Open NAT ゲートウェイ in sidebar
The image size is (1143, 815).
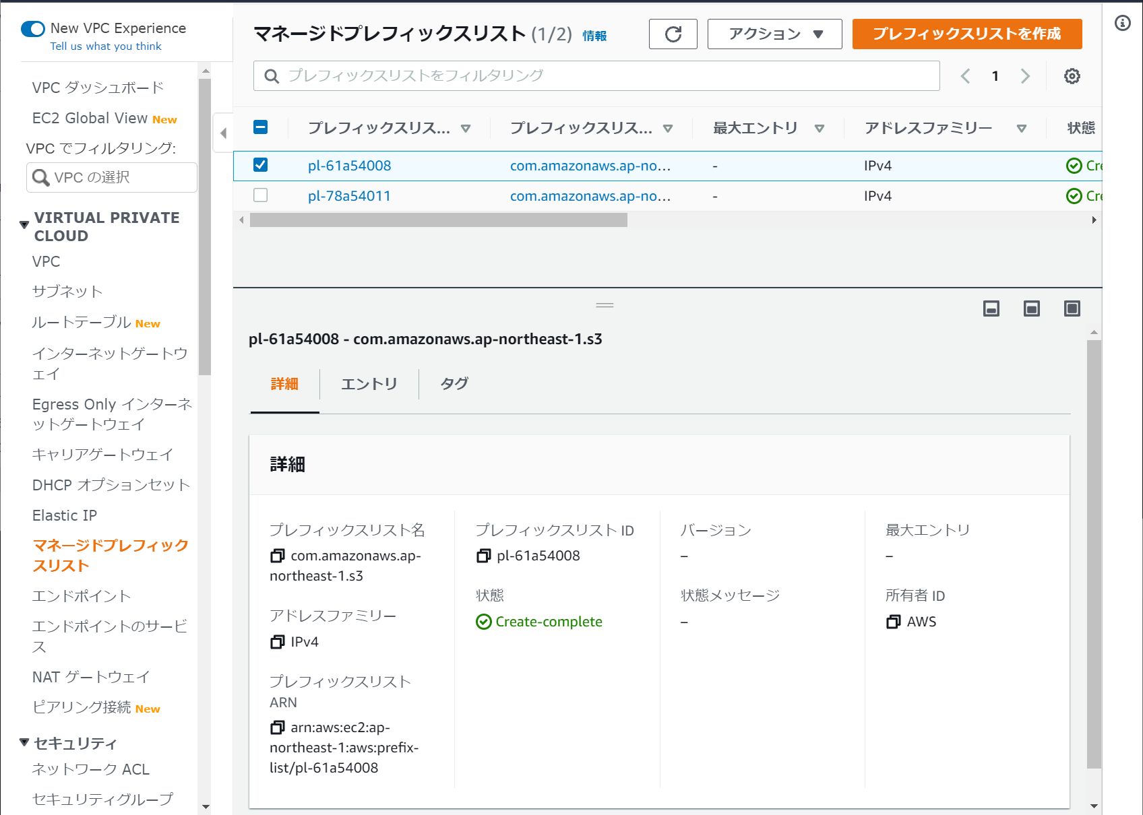pos(91,677)
